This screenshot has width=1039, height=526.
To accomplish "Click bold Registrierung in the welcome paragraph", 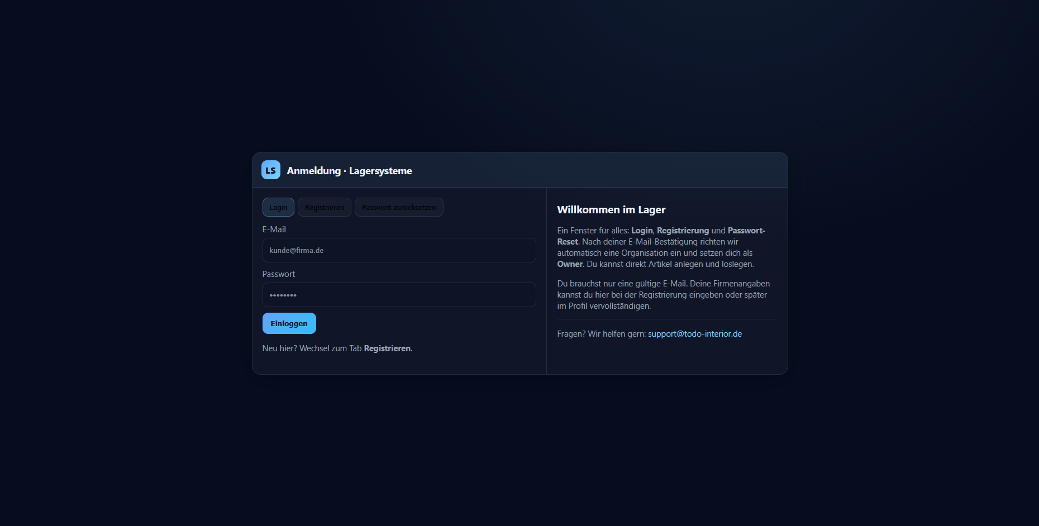I will pos(683,231).
